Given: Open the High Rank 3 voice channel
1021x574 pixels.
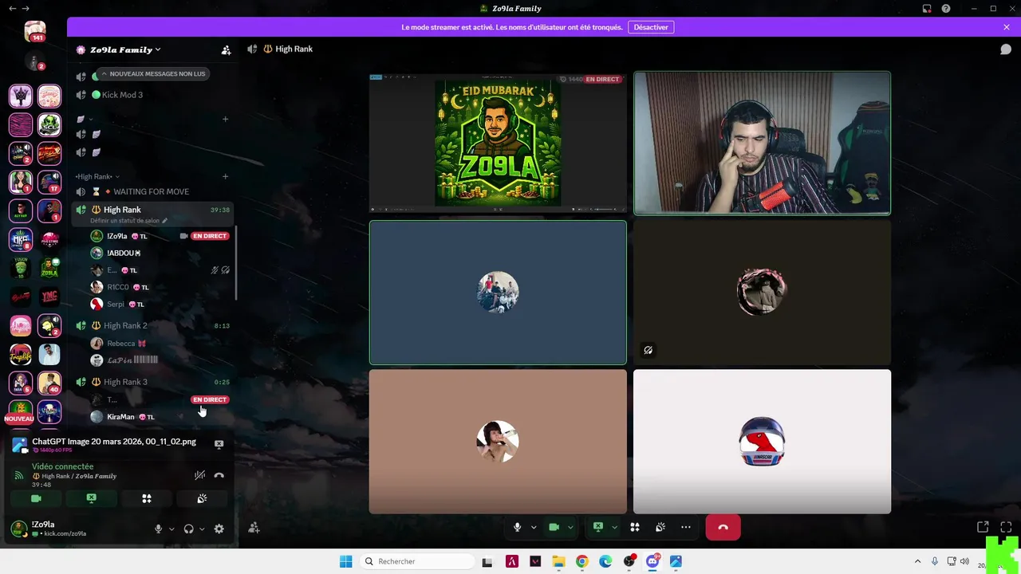Looking at the screenshot, I should point(125,382).
